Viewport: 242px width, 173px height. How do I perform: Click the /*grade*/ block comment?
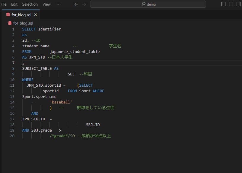(x=60, y=136)
